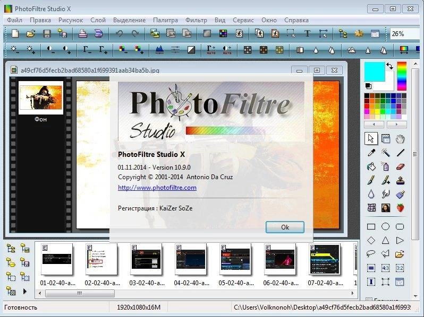Select the Blur drop tool
The image size is (424, 317).
(371, 194)
